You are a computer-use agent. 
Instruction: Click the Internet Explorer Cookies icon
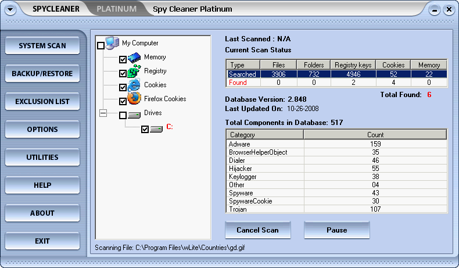coord(134,85)
